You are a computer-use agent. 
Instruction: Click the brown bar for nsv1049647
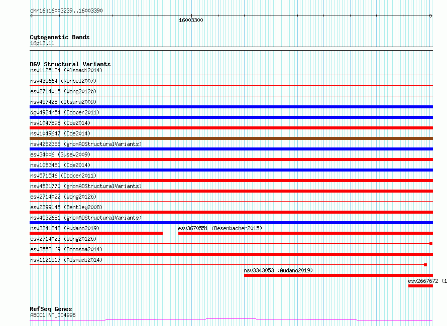[x=231, y=138]
